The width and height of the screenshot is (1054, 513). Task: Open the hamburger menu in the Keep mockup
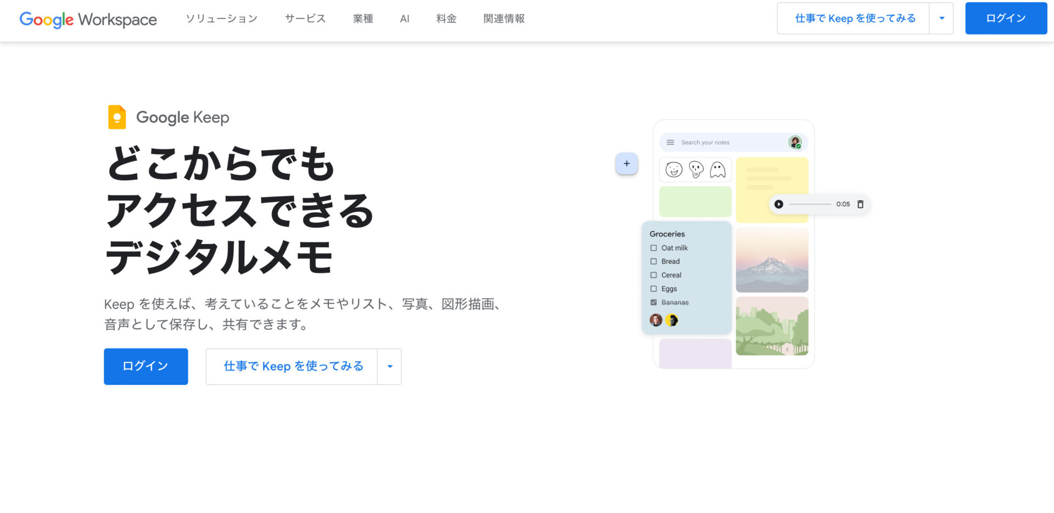[x=670, y=142]
